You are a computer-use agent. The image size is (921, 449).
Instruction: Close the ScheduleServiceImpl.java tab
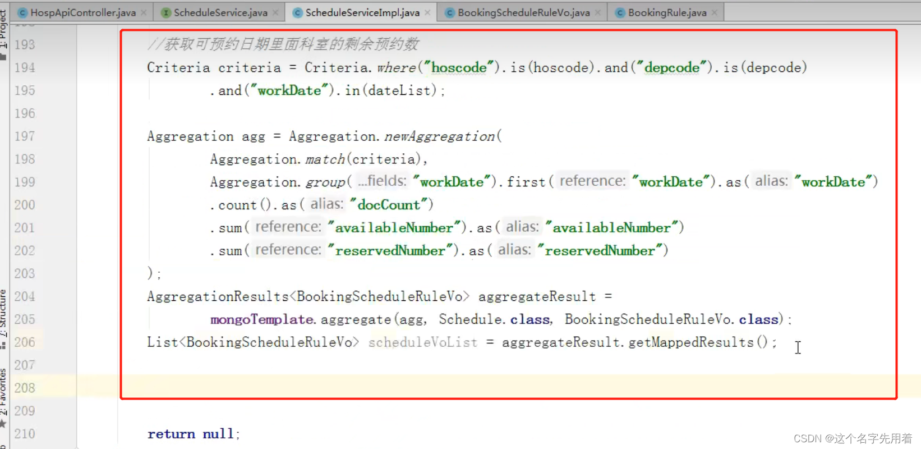coord(428,12)
